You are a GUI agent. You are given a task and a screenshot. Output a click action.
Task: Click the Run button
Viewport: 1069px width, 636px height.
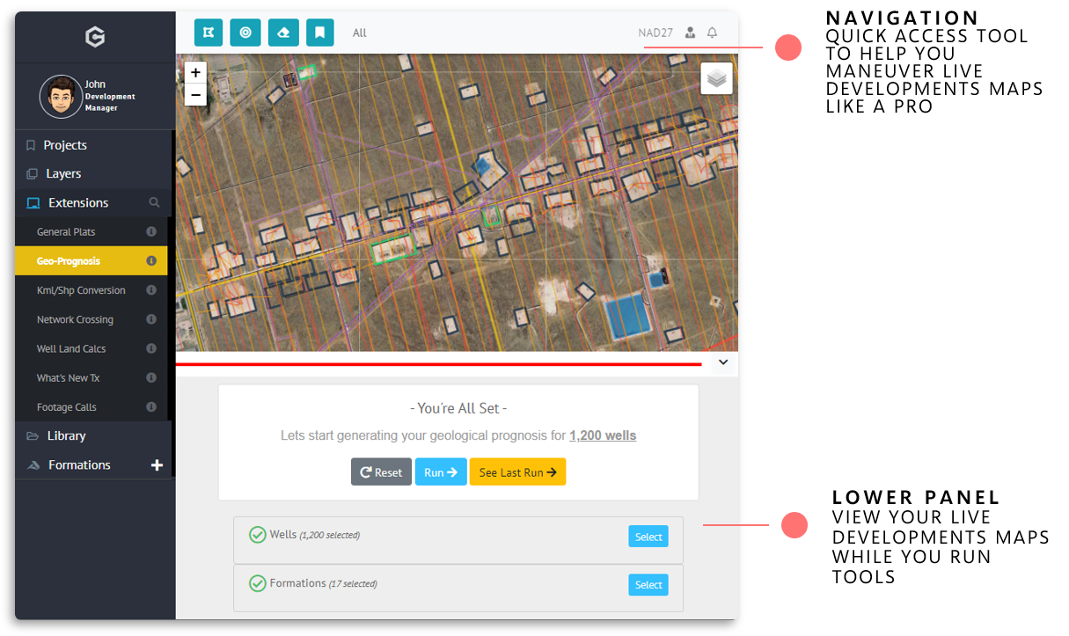tap(440, 472)
